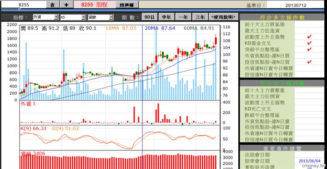Click the 股東會日期 row label
The height and width of the screenshot is (169, 327).
tap(257, 161)
